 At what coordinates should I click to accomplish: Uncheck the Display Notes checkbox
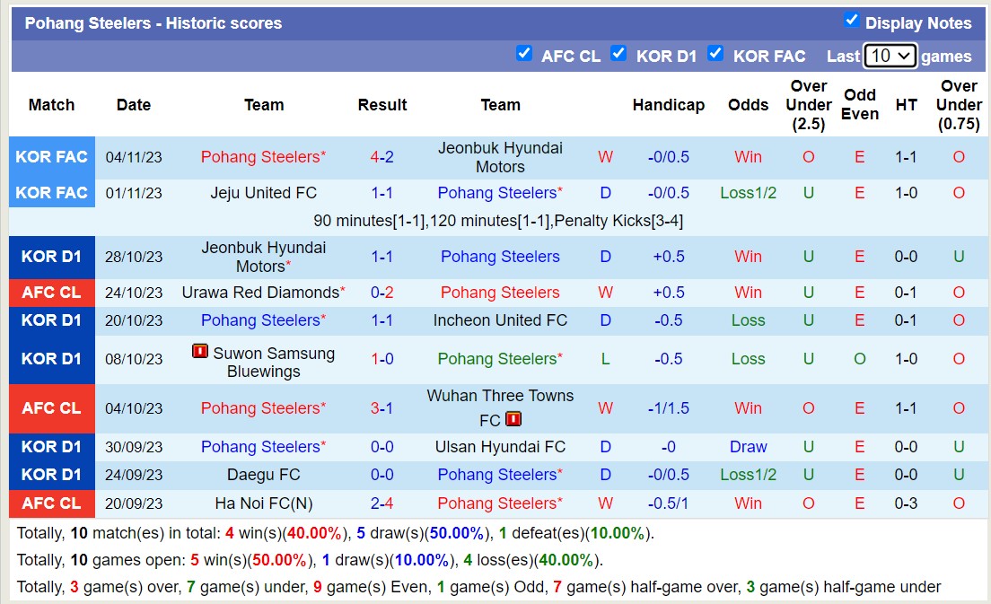[x=853, y=18]
